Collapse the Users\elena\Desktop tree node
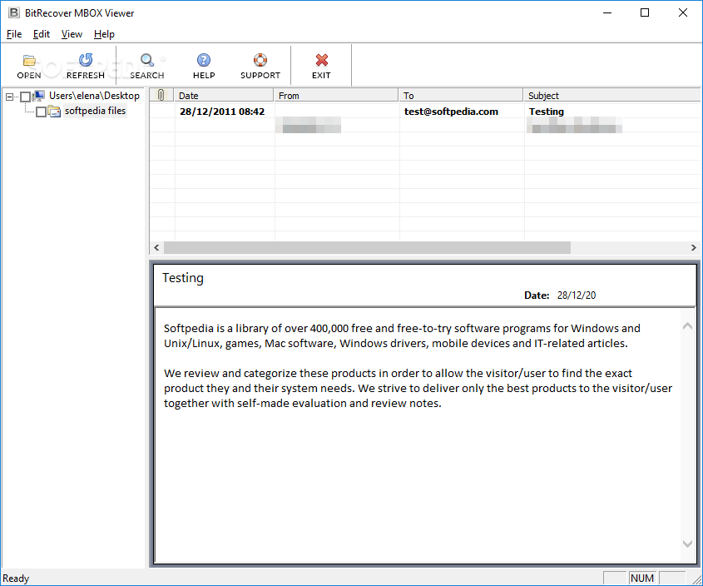 coord(9,97)
